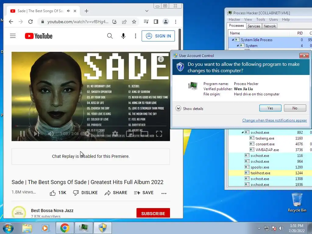The width and height of the screenshot is (312, 234).
Task: Mute the video player volume
Action: tap(51, 133)
